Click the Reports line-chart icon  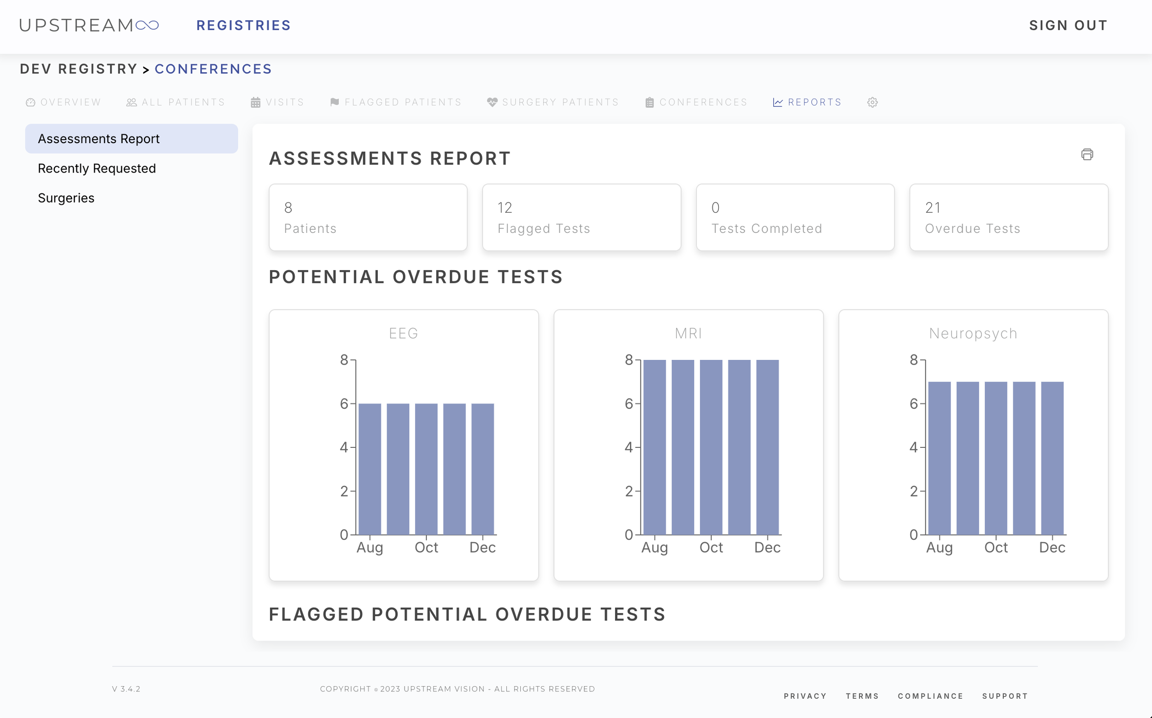click(778, 102)
